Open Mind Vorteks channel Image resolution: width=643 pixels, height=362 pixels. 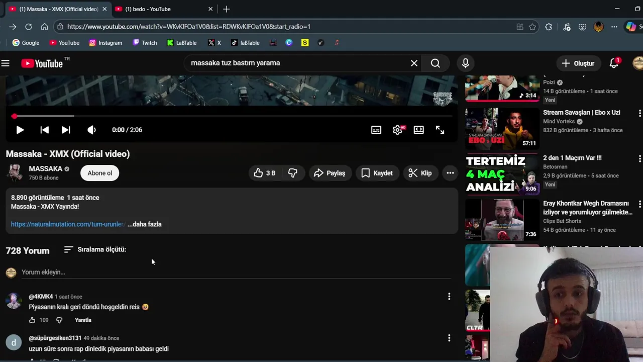[x=559, y=122]
